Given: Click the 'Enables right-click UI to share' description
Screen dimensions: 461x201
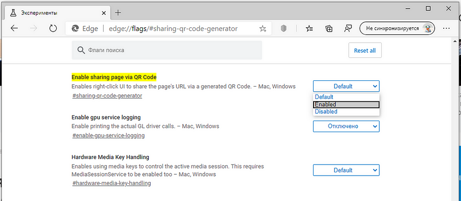Looking at the screenshot, I should 183,87.
